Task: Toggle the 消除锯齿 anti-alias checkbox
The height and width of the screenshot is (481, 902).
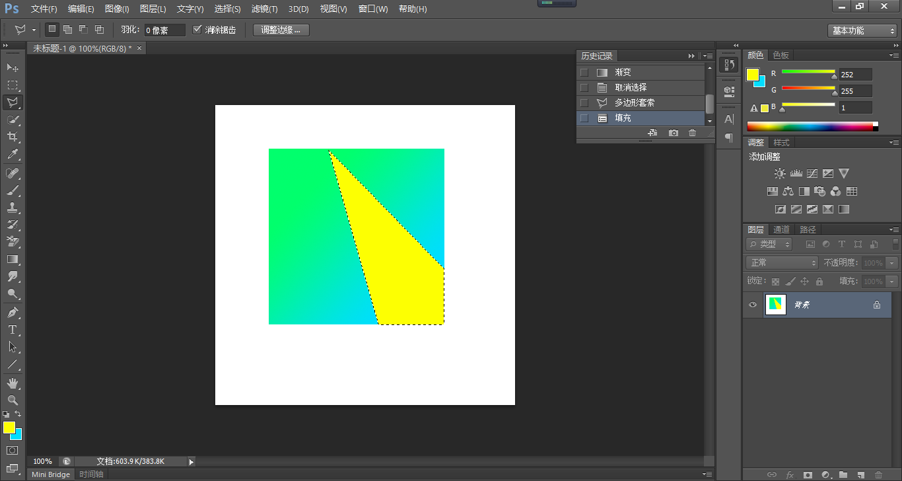Action: coord(197,30)
